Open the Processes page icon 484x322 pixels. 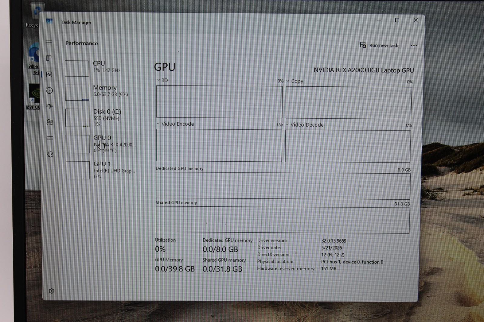[x=49, y=58]
